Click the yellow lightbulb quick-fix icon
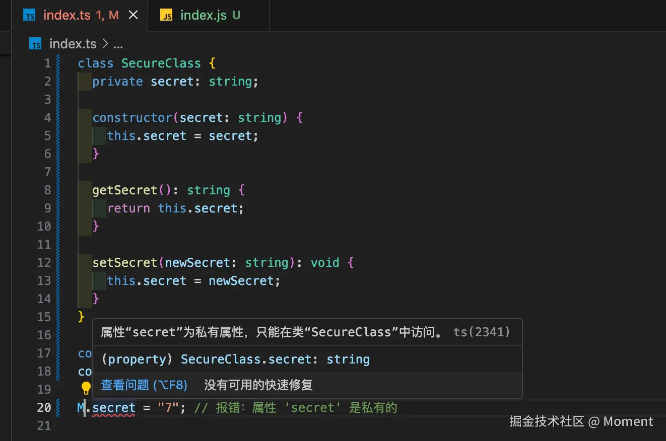The height and width of the screenshot is (441, 666). [x=86, y=388]
